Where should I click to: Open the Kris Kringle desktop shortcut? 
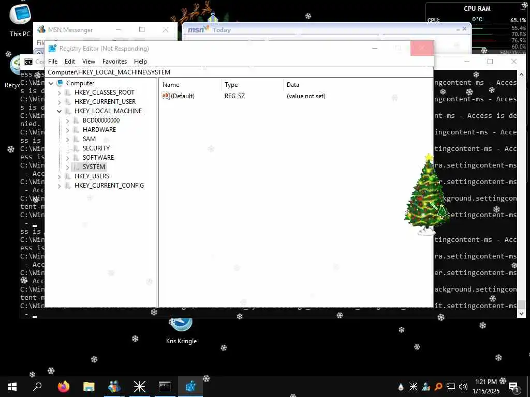[x=181, y=331]
